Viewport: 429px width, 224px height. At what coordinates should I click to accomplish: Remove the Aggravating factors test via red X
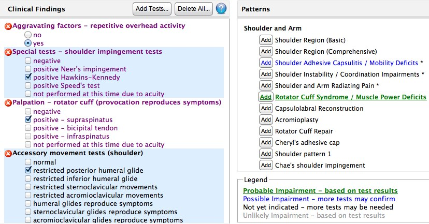pos(8,26)
